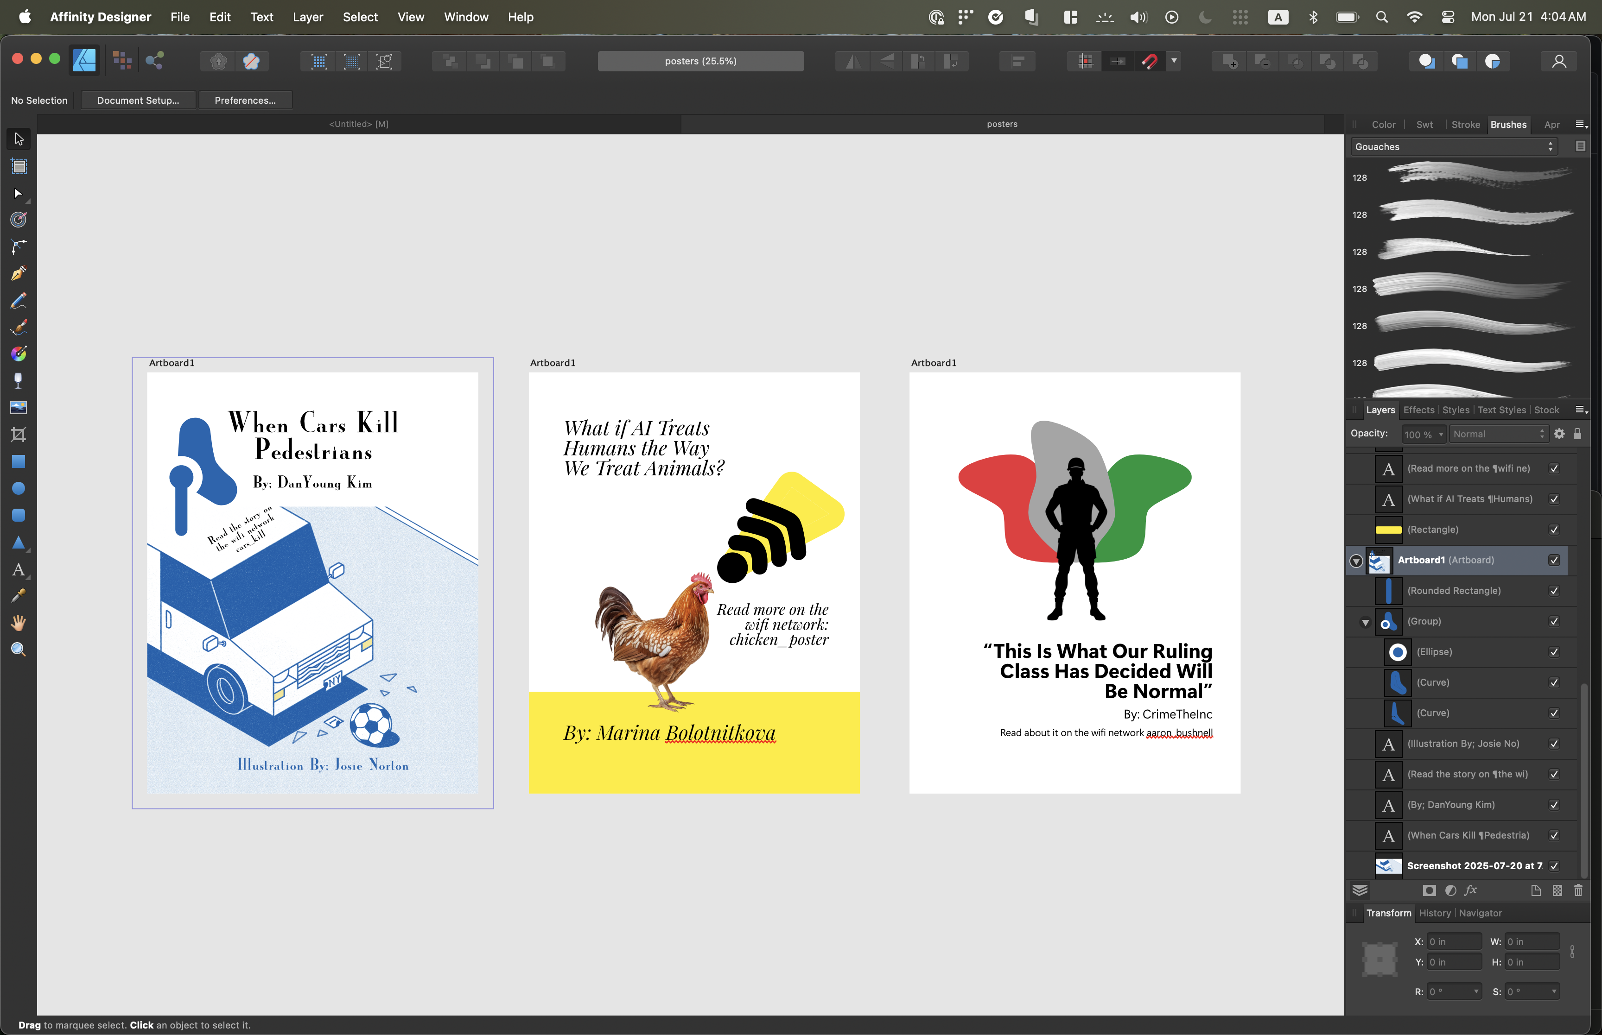
Task: Choose the Fill gradient tool
Action: click(19, 354)
